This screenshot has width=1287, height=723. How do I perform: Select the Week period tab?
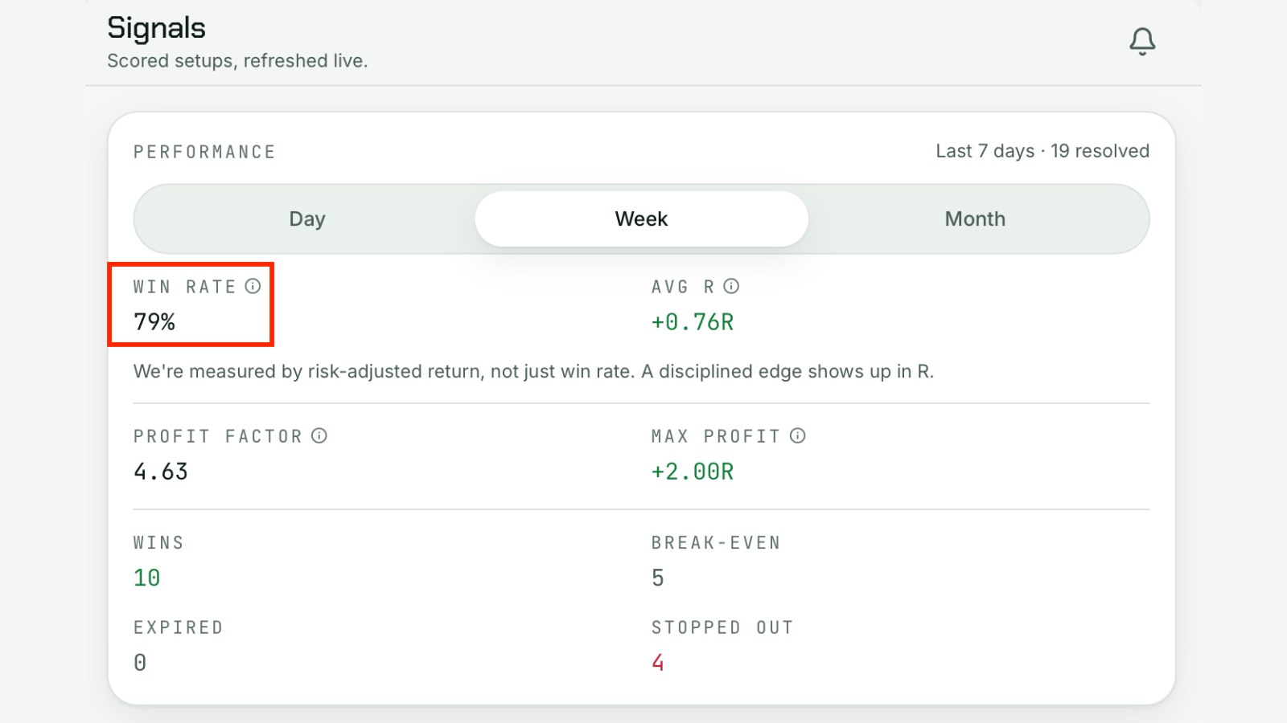point(641,219)
